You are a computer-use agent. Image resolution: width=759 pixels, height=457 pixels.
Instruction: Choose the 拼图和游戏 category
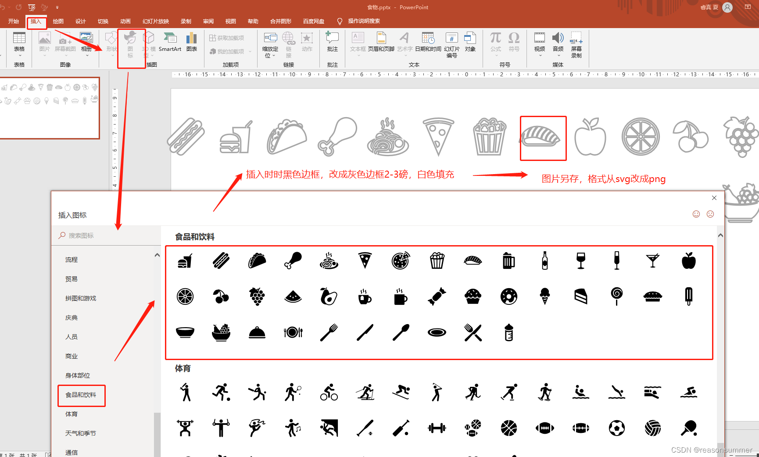coord(81,298)
